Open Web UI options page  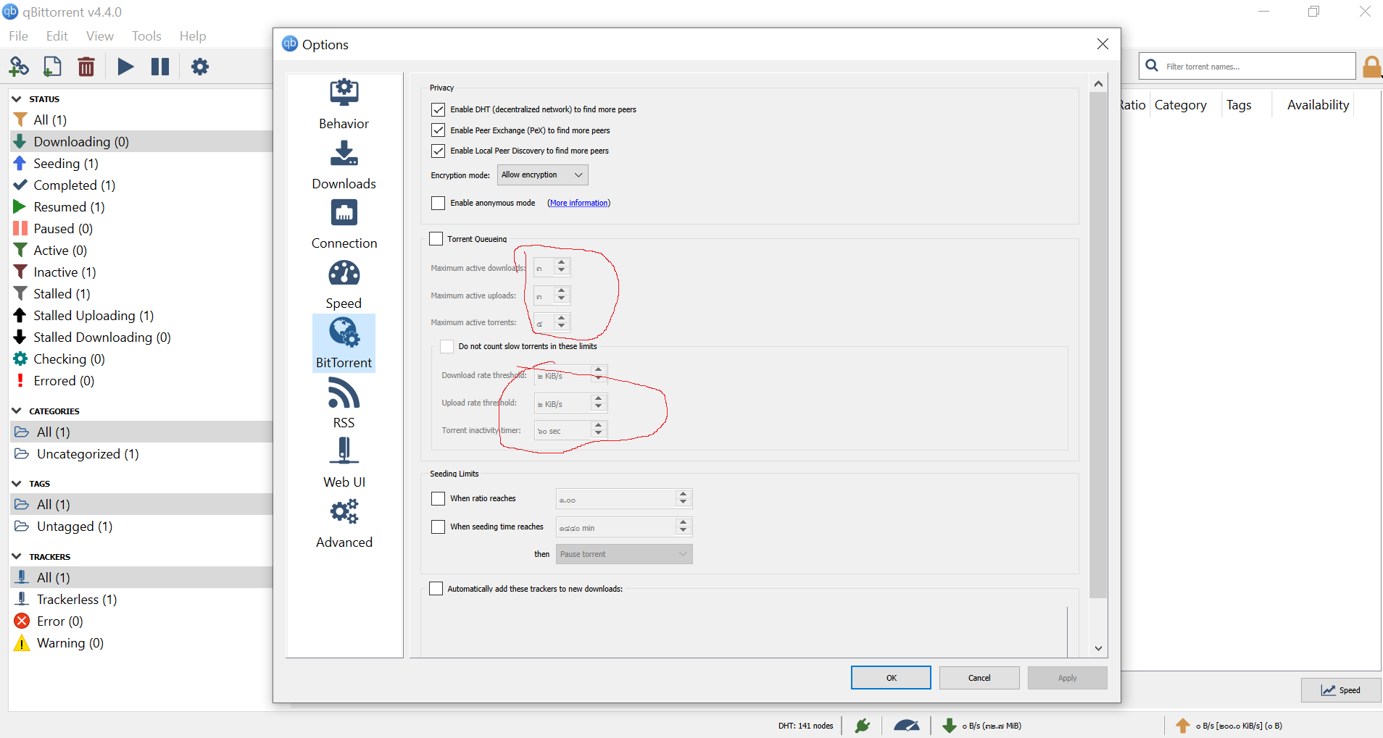coord(344,463)
